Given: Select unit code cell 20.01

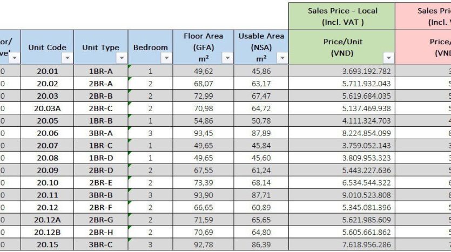Looking at the screenshot, I should click(48, 71).
